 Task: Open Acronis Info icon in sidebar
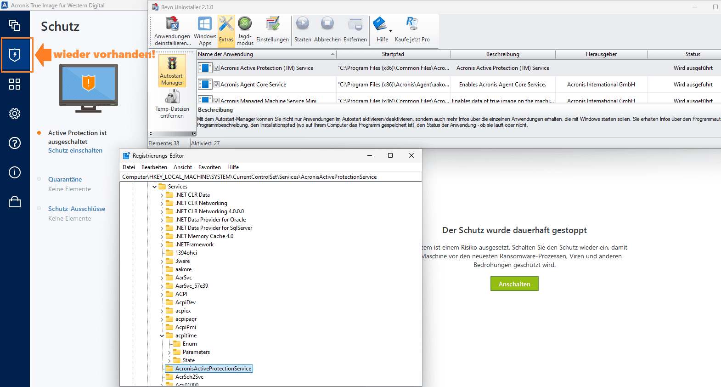point(15,172)
